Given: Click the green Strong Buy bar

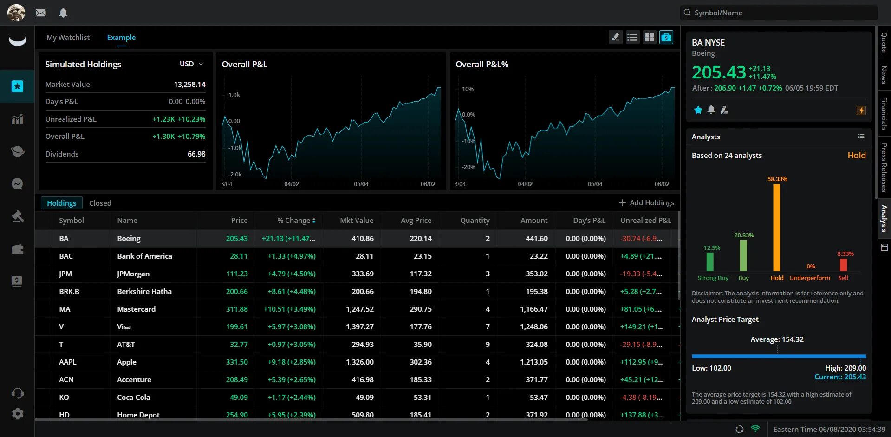Looking at the screenshot, I should coord(709,262).
